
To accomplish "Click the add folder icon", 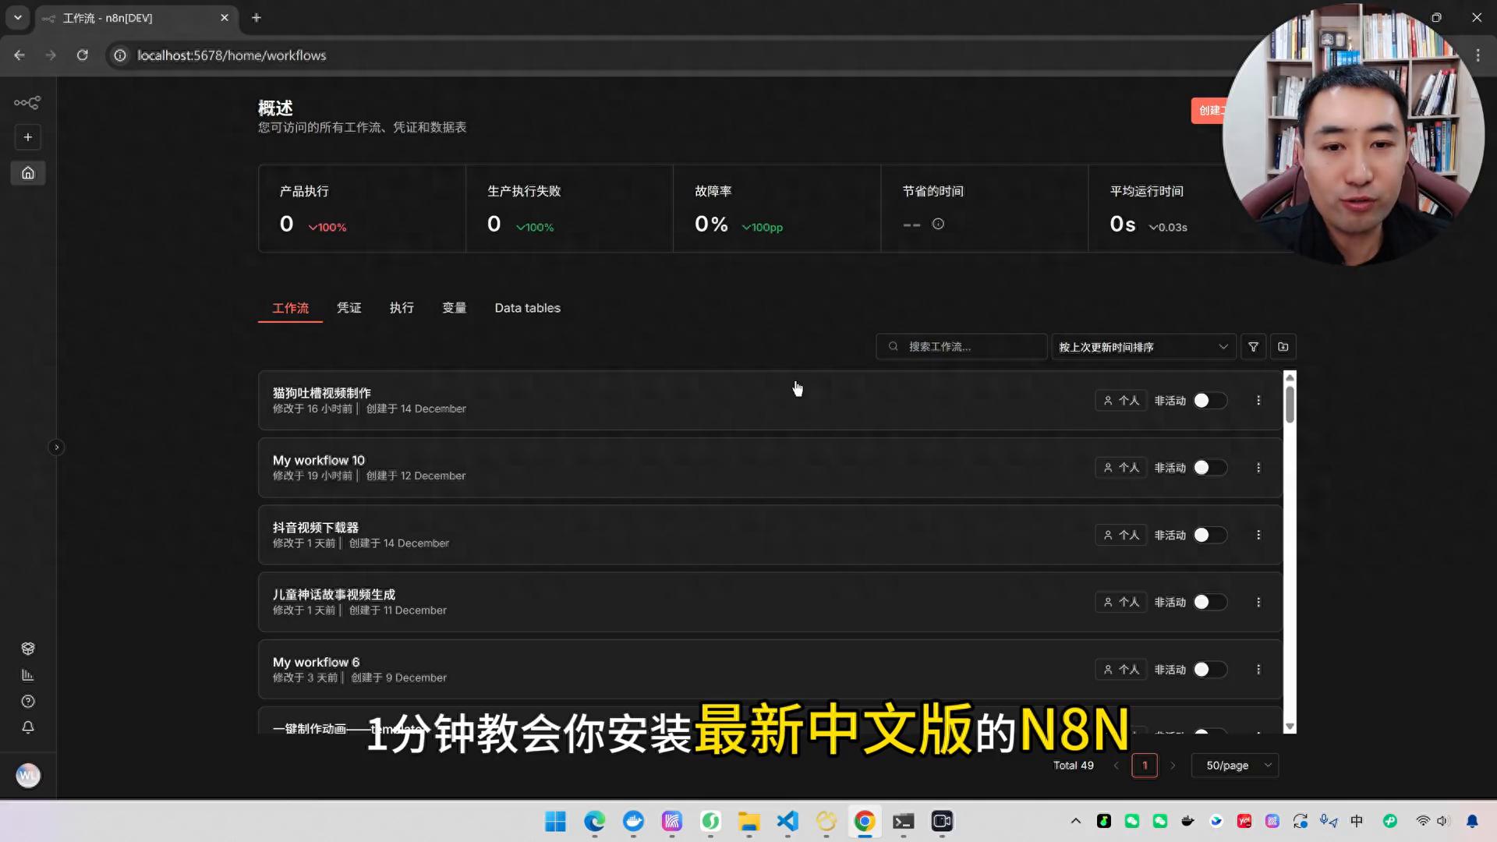I will [1283, 347].
